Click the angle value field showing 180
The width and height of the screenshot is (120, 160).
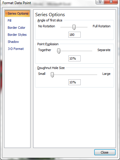click(x=75, y=35)
